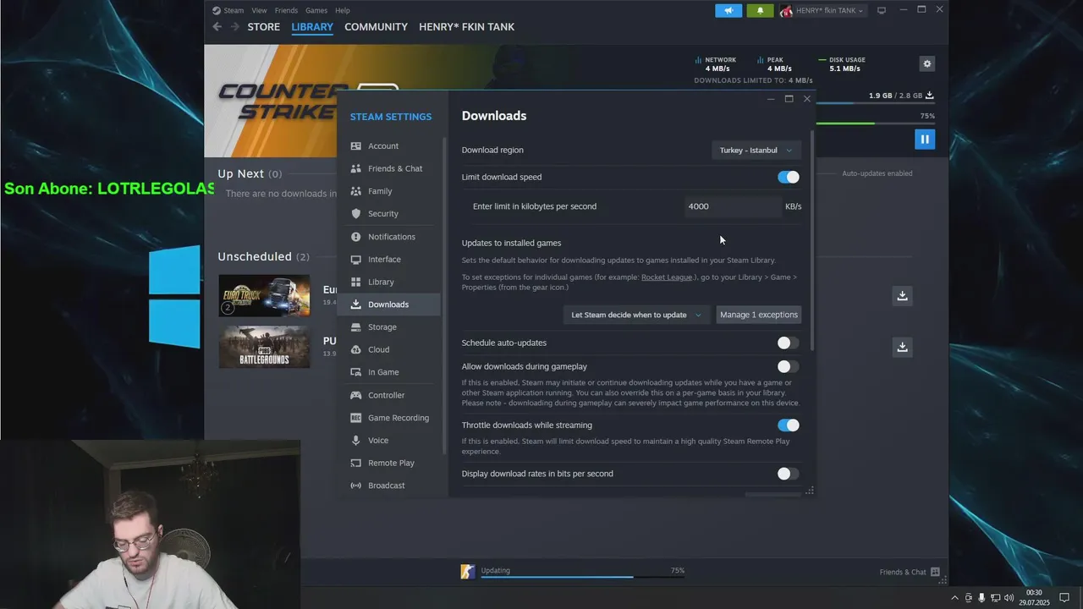Open the Steam menu
1083x609 pixels.
234,10
